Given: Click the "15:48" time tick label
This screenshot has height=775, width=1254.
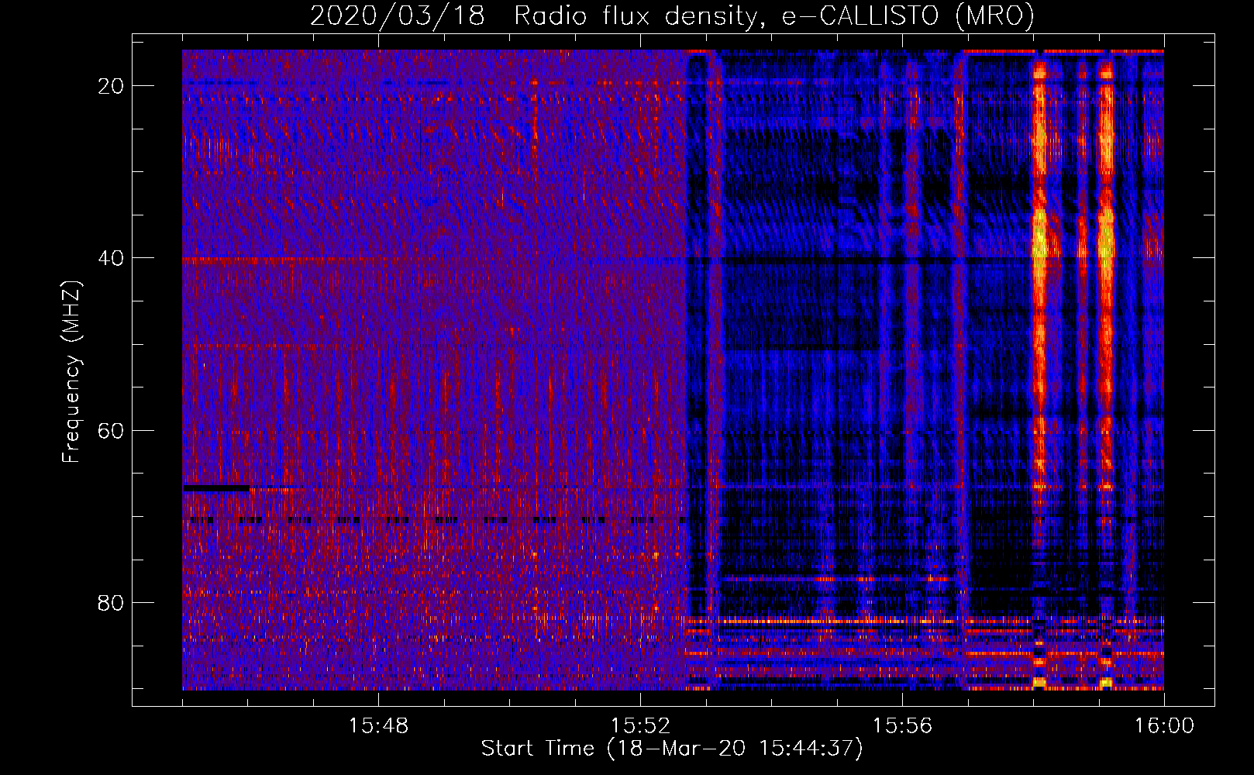Looking at the screenshot, I should point(378,726).
